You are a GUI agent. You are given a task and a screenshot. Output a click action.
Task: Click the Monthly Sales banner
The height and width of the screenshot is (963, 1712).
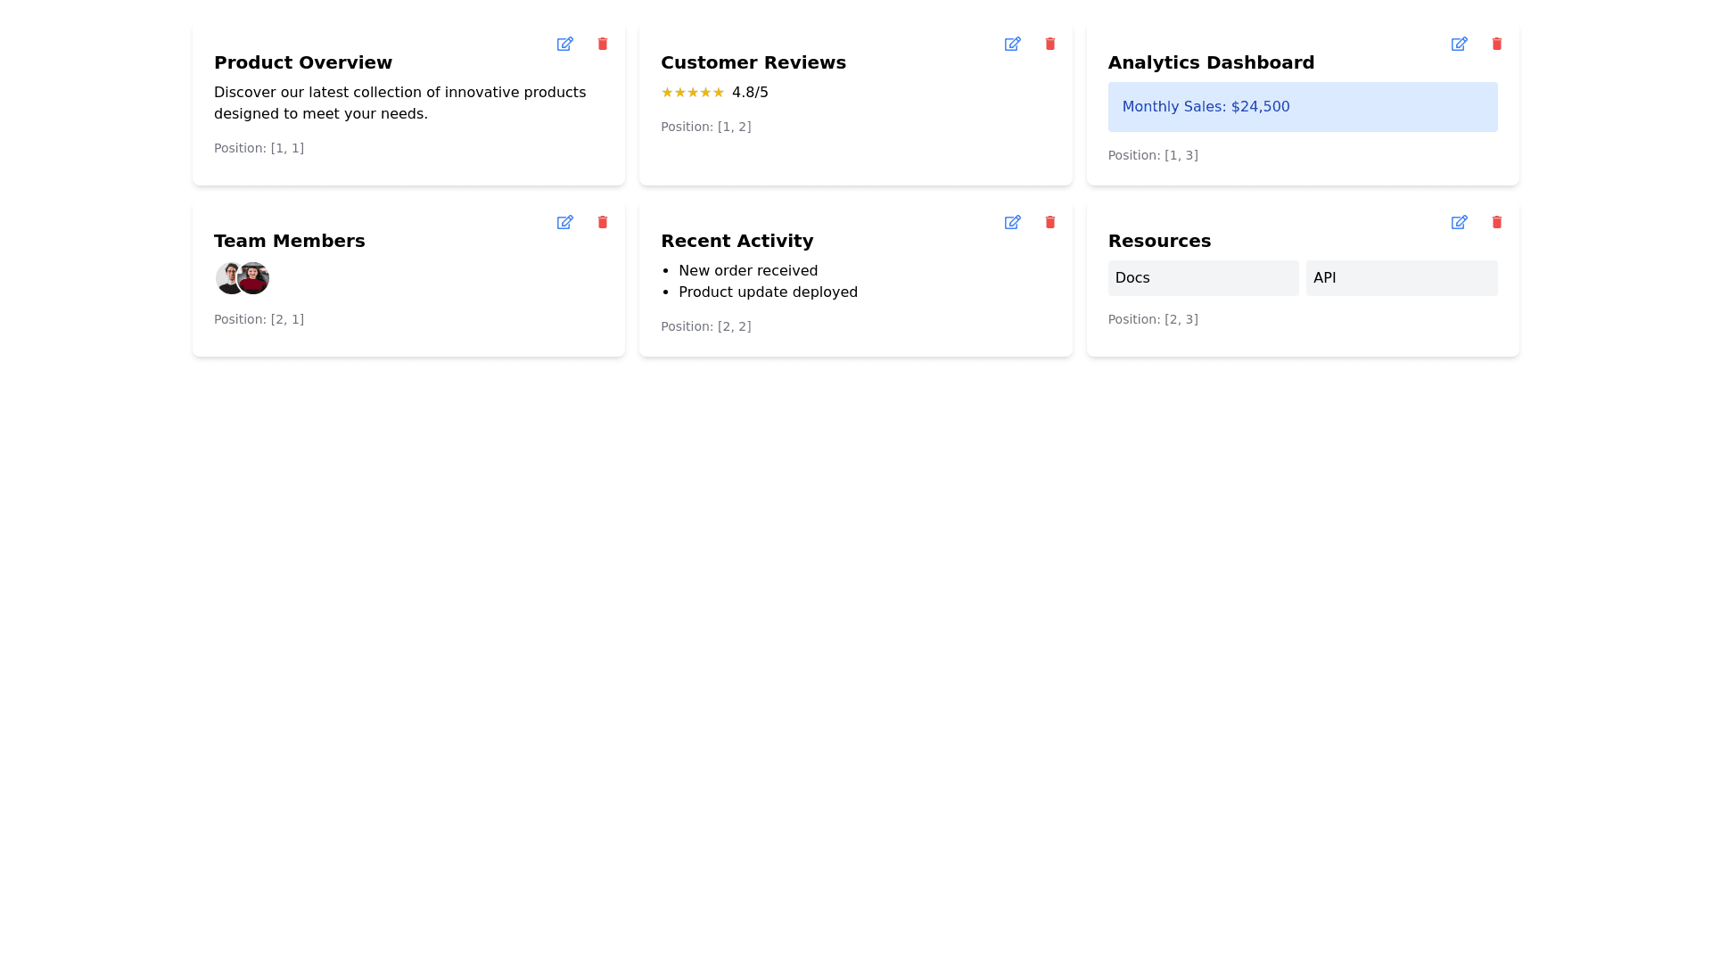pyautogui.click(x=1302, y=107)
